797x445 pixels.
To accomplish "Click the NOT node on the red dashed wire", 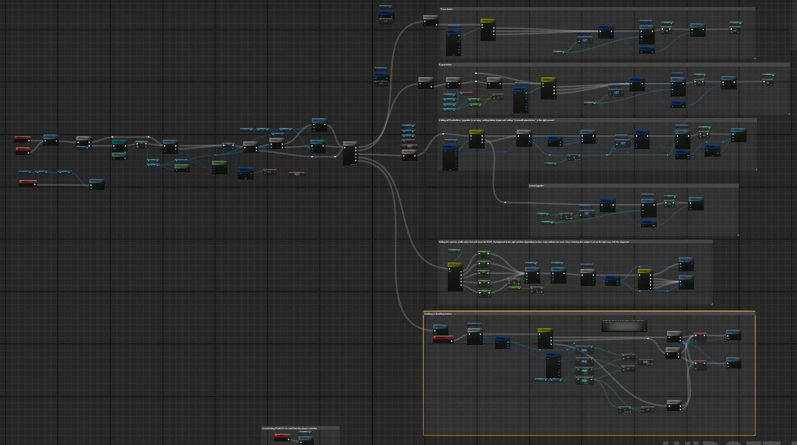I will tap(297, 174).
